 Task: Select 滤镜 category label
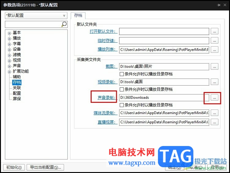[17, 55]
